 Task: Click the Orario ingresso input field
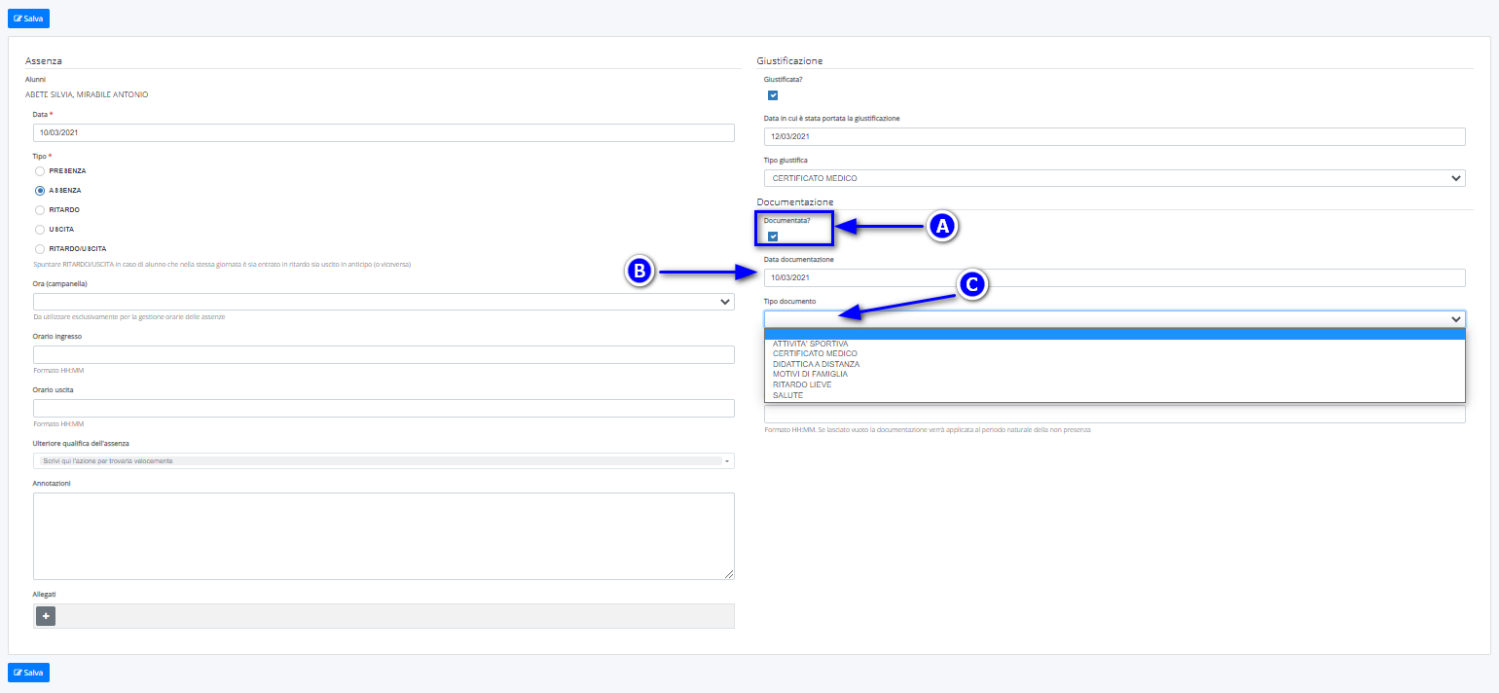click(x=384, y=355)
